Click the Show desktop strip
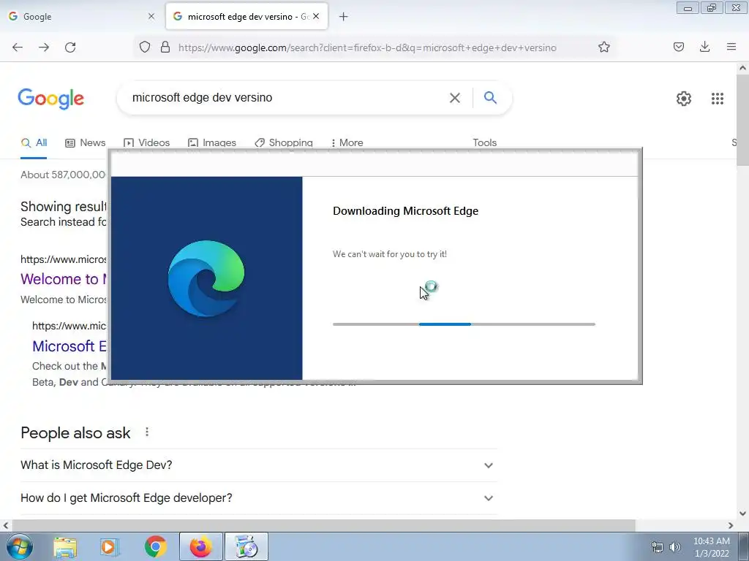 click(743, 546)
